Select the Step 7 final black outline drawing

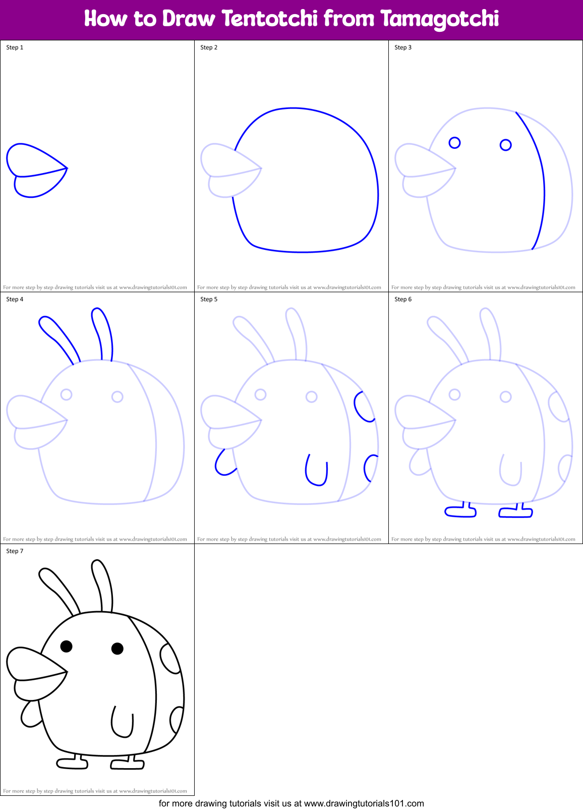pyautogui.click(x=95, y=664)
